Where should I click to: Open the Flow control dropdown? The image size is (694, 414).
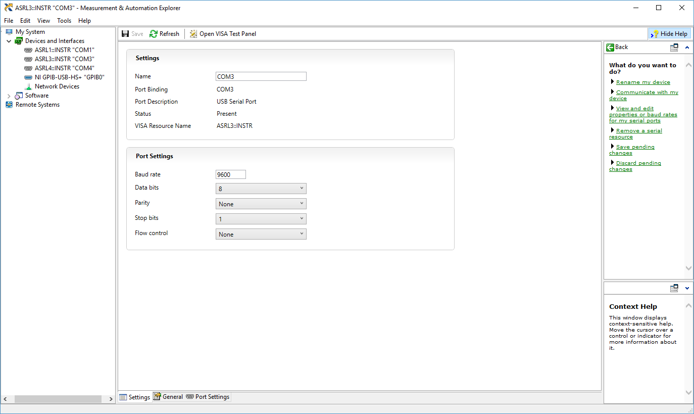261,234
